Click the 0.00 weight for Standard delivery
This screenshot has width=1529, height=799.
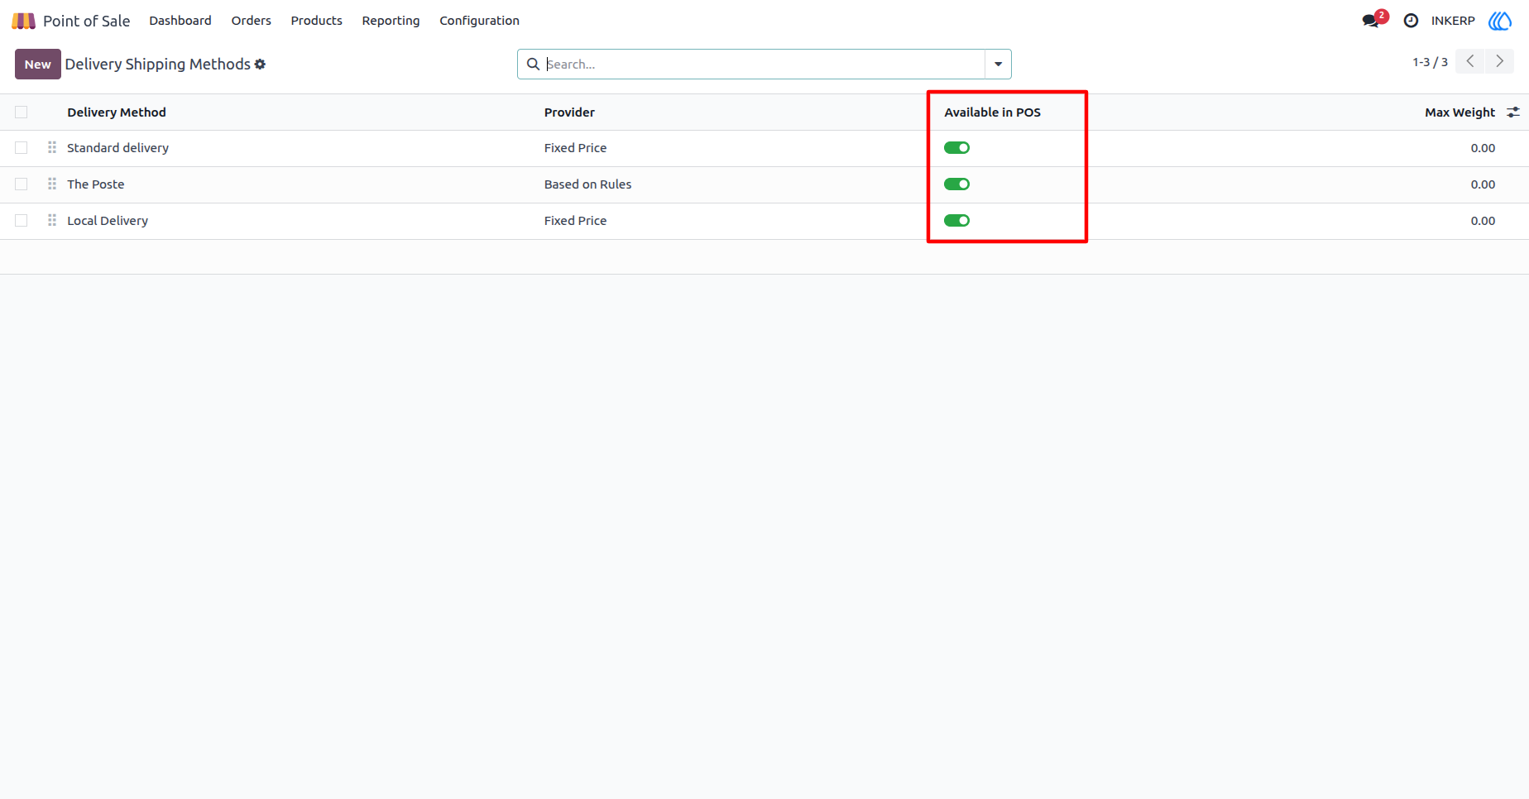click(1483, 148)
